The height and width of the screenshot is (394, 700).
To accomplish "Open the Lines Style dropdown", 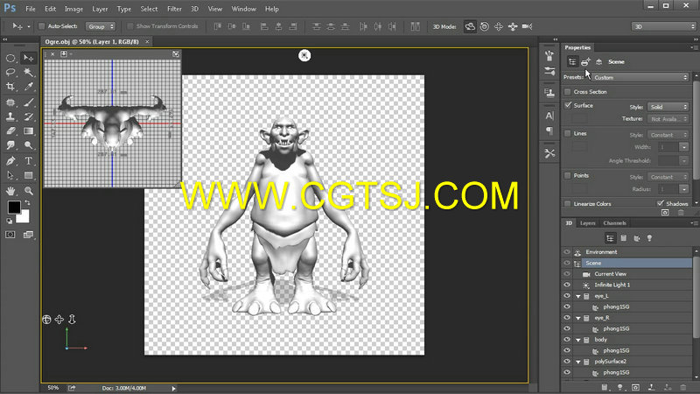I will pos(668,135).
